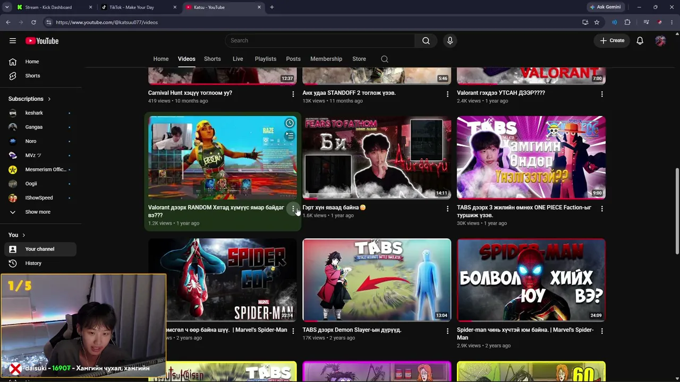Click the browser address bar URL
Image resolution: width=680 pixels, height=382 pixels.
click(107, 22)
